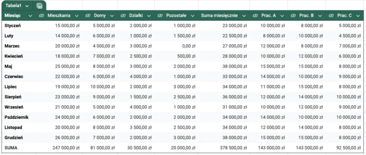Select the Tabela1 table name tab
Viewport: 366px width, 155px height.
(14, 6)
